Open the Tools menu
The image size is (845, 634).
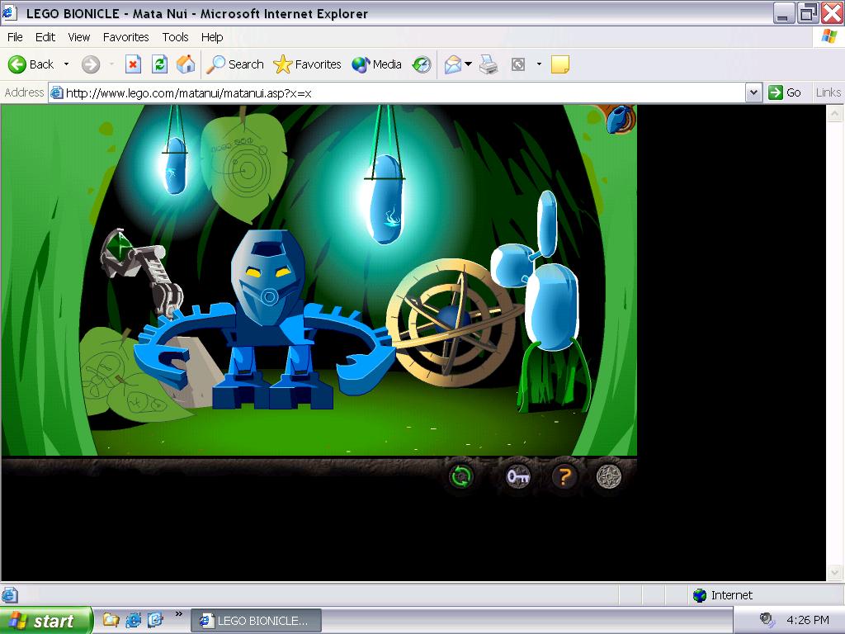[175, 37]
